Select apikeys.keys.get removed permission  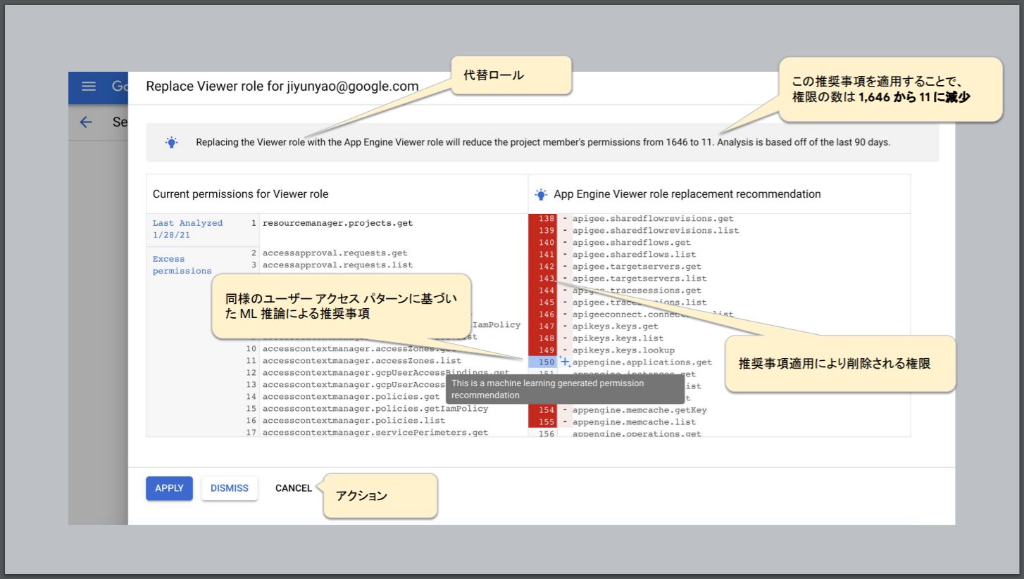[x=615, y=326]
